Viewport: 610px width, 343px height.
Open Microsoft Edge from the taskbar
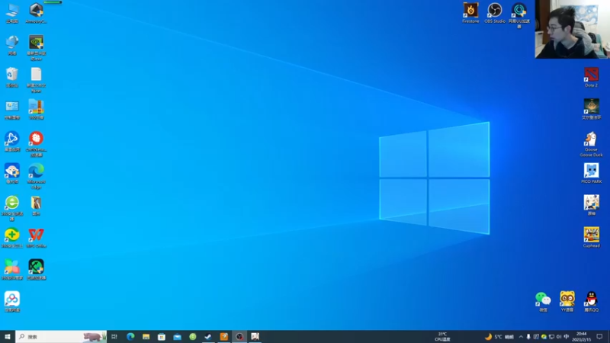pos(130,337)
